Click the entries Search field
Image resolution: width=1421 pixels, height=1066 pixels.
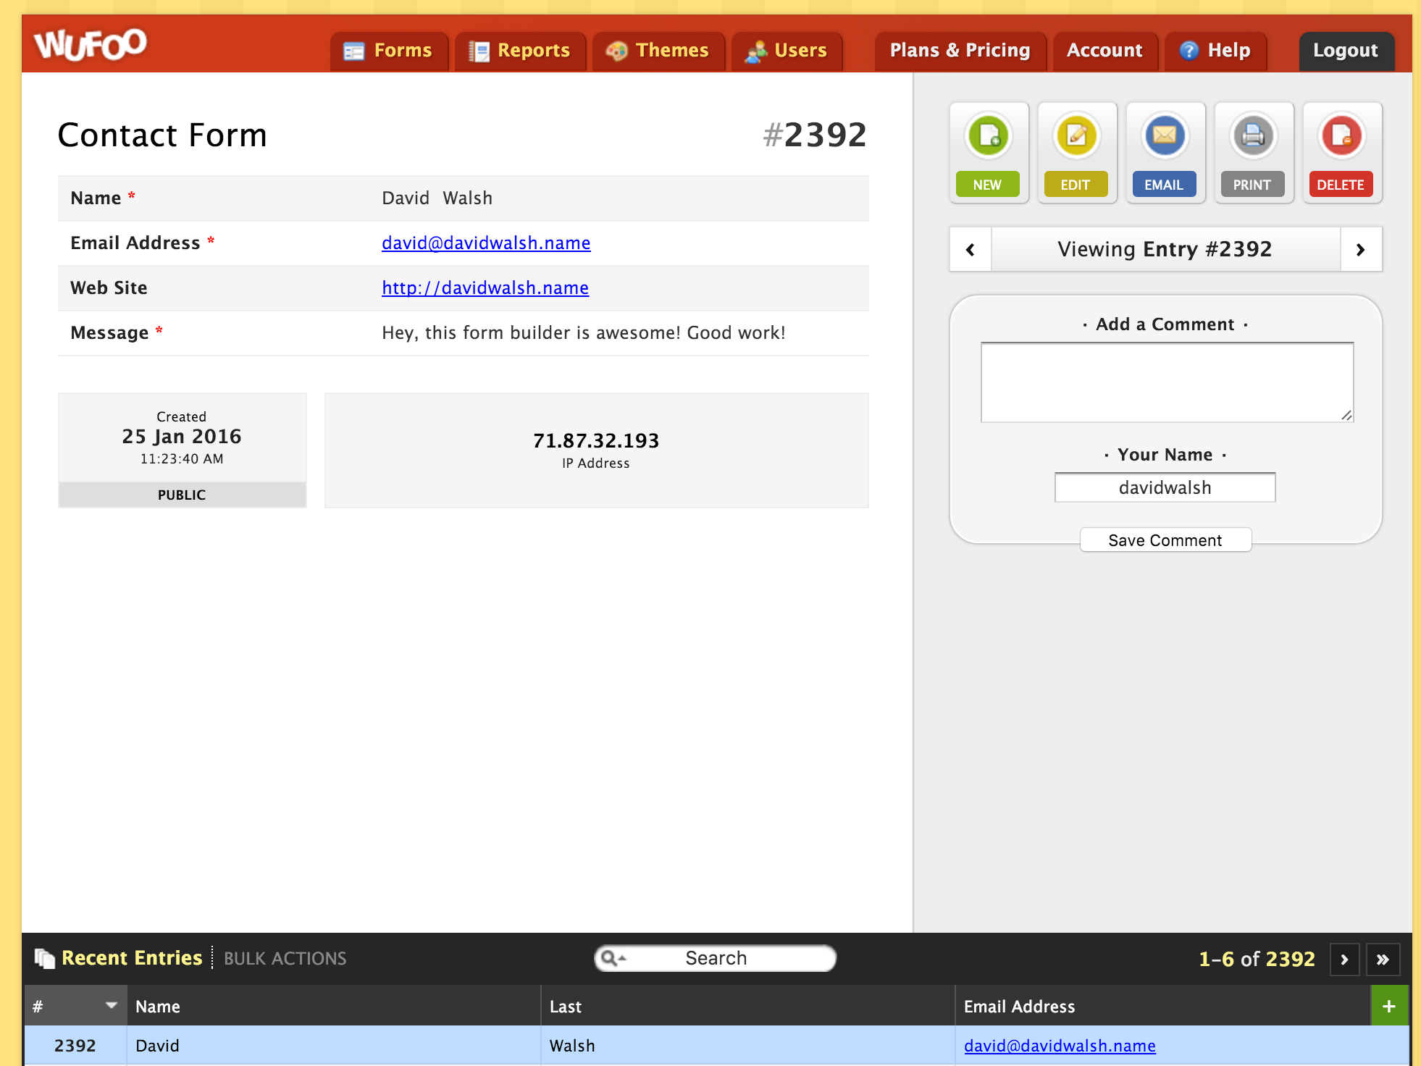[x=716, y=959]
